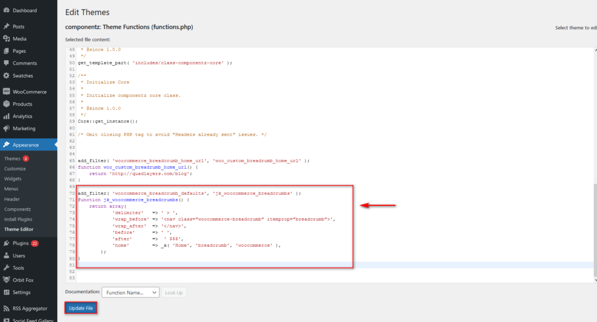
Task: Click the get_template_part call on line 50
Action: click(154, 62)
